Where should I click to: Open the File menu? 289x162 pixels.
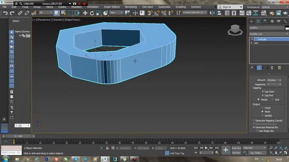(x=5, y=7)
